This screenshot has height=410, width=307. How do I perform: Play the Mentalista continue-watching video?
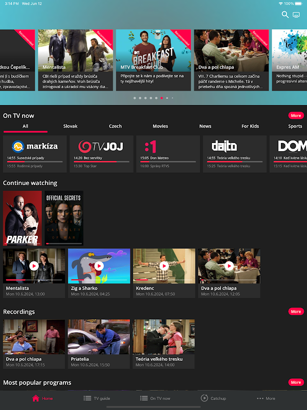click(34, 266)
